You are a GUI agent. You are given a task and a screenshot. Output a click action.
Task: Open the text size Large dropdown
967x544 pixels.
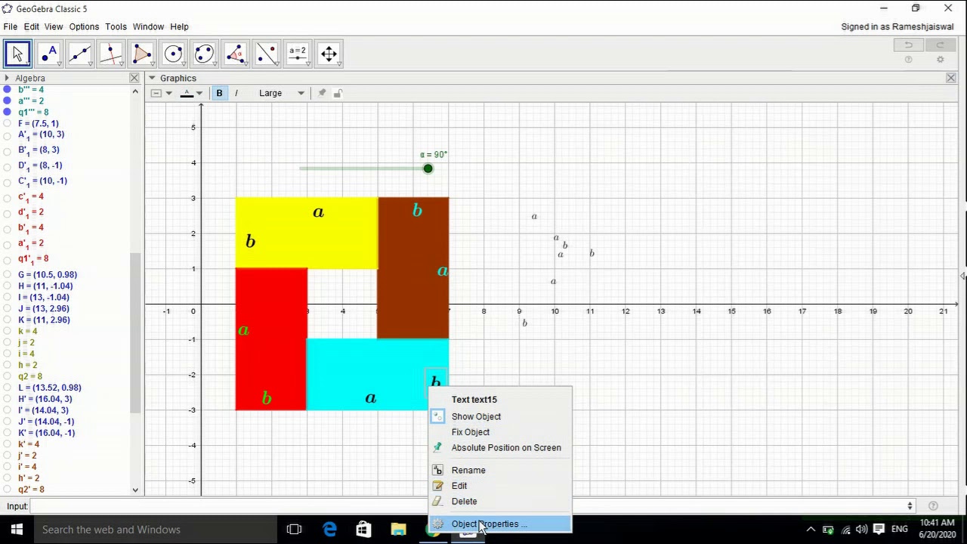point(281,93)
